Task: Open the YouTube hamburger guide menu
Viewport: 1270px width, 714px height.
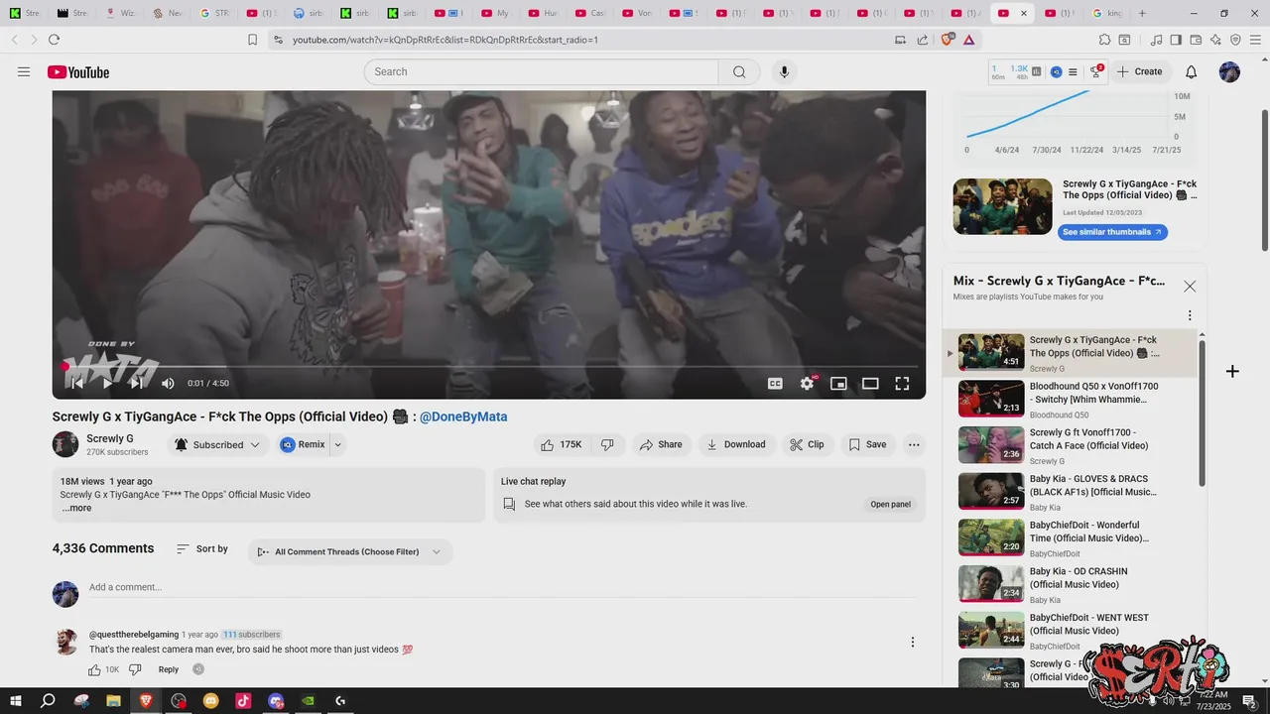Action: pyautogui.click(x=24, y=71)
